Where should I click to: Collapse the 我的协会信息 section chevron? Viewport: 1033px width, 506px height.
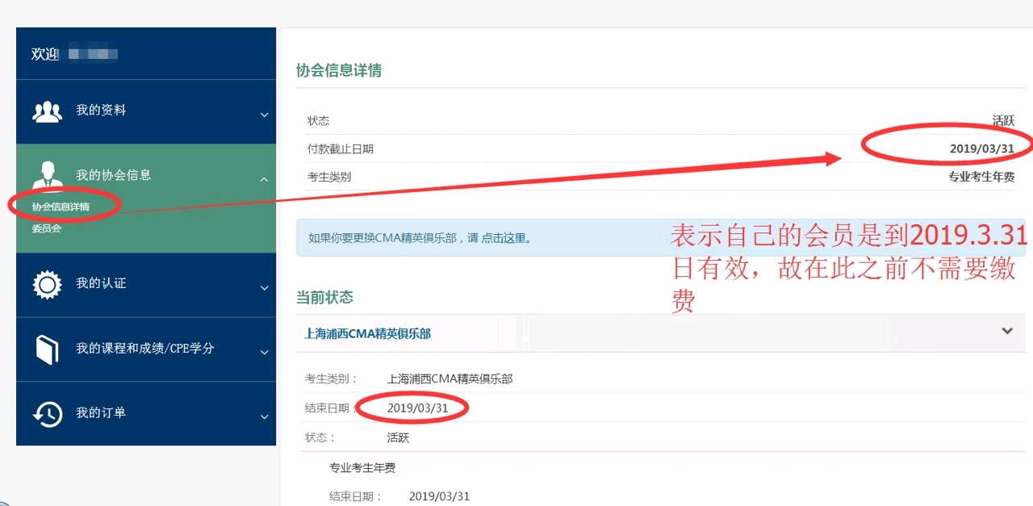click(264, 179)
